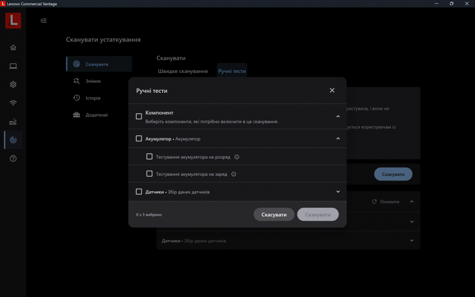Tick the Датчики checkbox
Image resolution: width=475 pixels, height=297 pixels.
tap(139, 192)
